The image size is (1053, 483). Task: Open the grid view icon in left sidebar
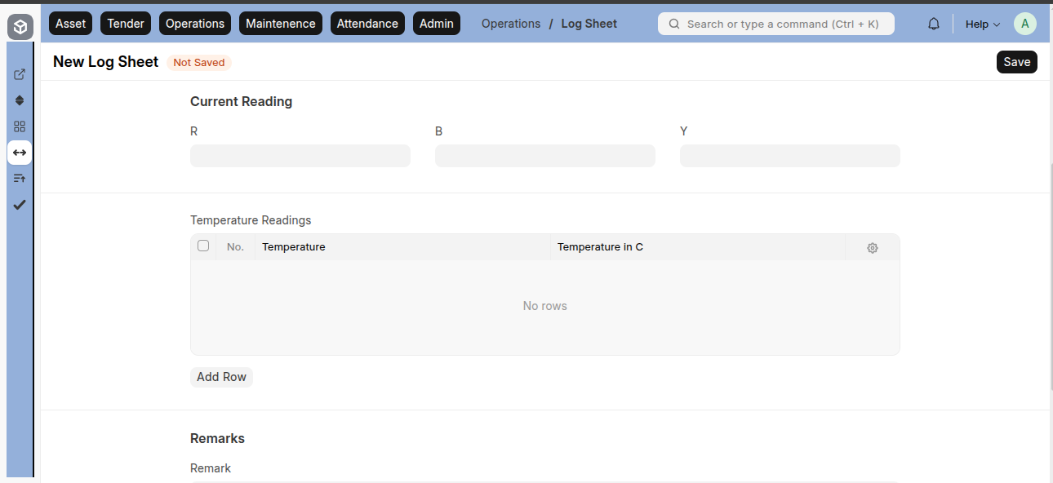(x=19, y=126)
